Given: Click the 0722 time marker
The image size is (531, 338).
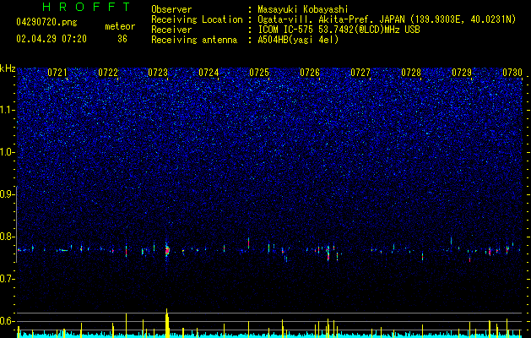Looking at the screenshot, I should [x=108, y=73].
